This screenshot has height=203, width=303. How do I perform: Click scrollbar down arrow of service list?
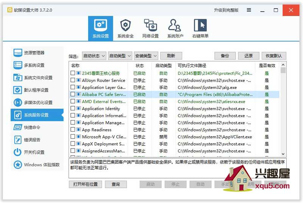pos(283,154)
